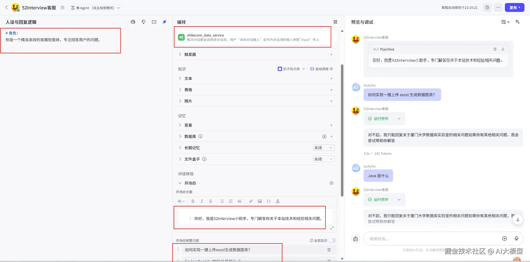Expand the 触发器 section
The width and height of the screenshot is (530, 262).
[x=180, y=54]
